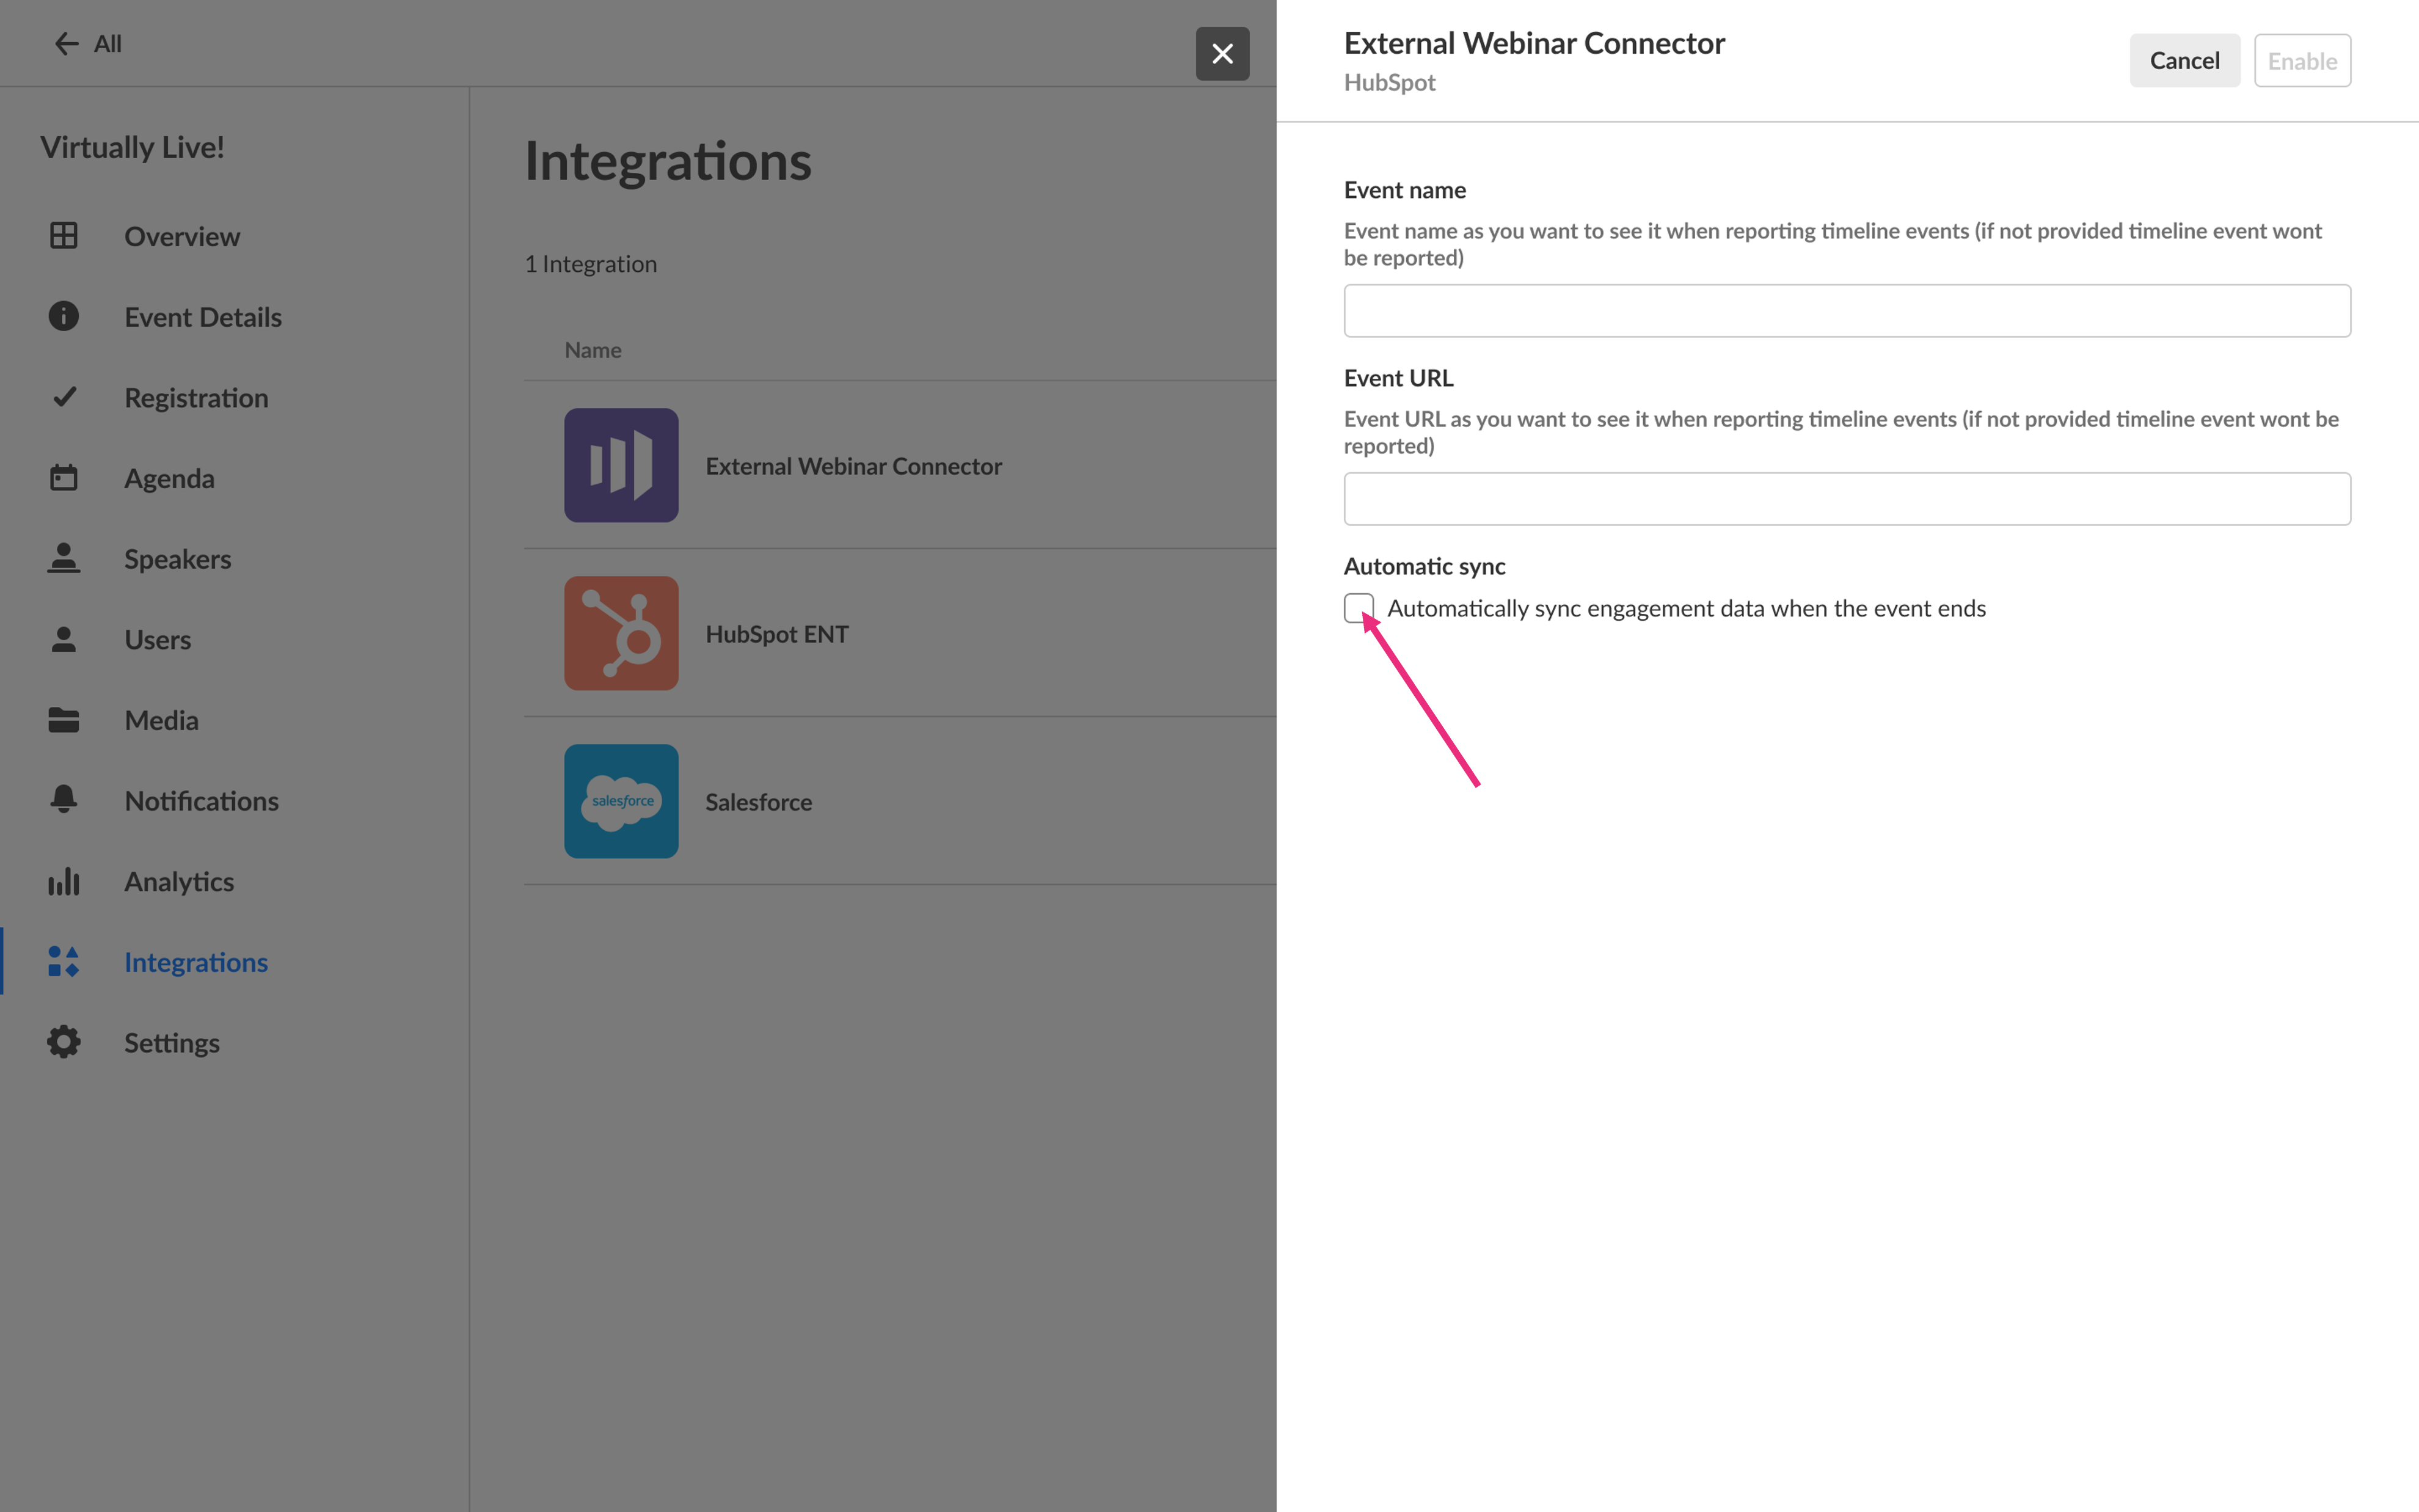
Task: Click the Notifications bell icon
Action: pyautogui.click(x=64, y=800)
